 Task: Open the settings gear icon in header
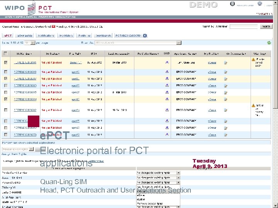[260, 3]
